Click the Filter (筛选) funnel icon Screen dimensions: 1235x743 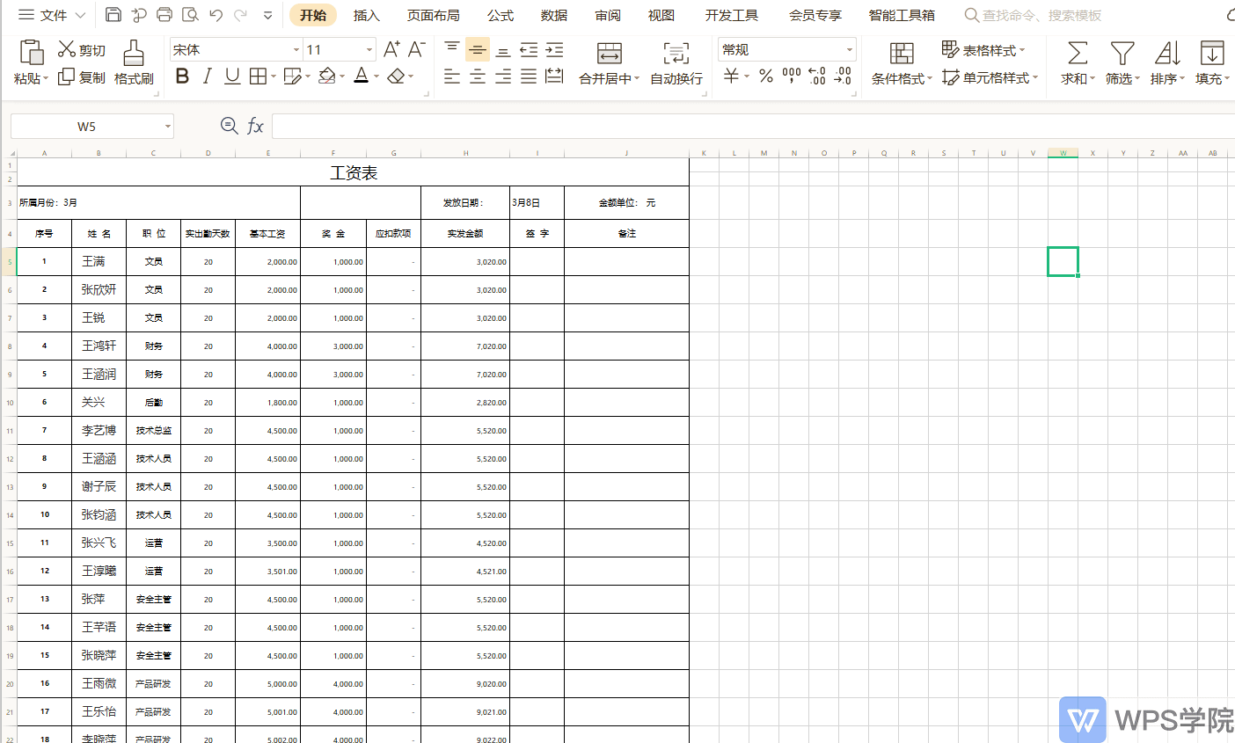[x=1122, y=53]
